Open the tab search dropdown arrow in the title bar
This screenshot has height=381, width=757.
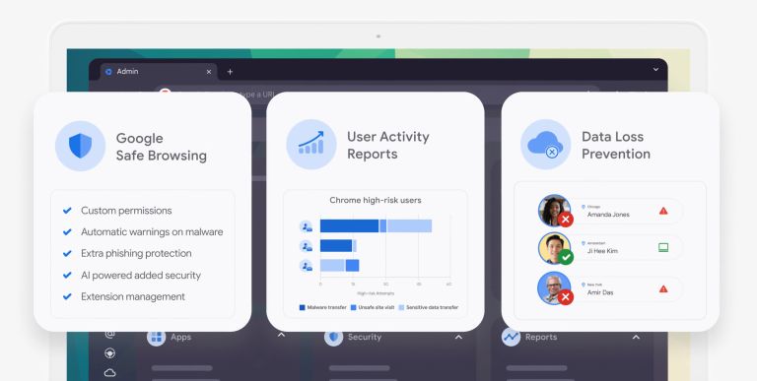pyautogui.click(x=655, y=70)
